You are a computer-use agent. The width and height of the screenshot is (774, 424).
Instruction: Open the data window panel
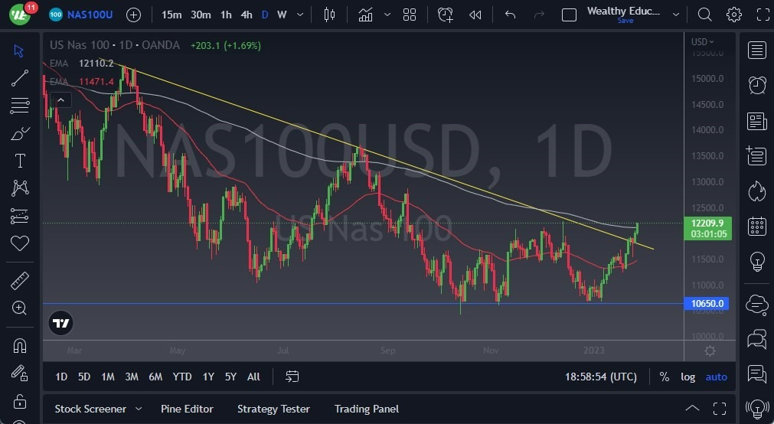pyautogui.click(x=756, y=156)
